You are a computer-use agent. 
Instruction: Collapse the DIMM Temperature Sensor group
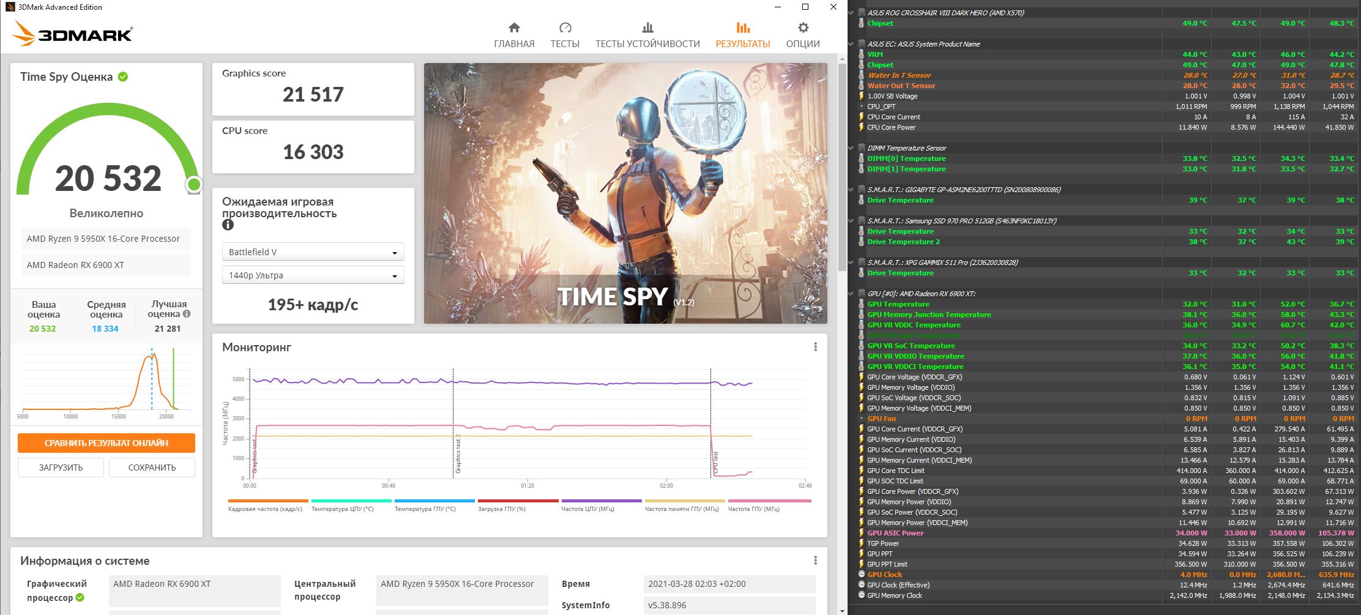tap(851, 148)
